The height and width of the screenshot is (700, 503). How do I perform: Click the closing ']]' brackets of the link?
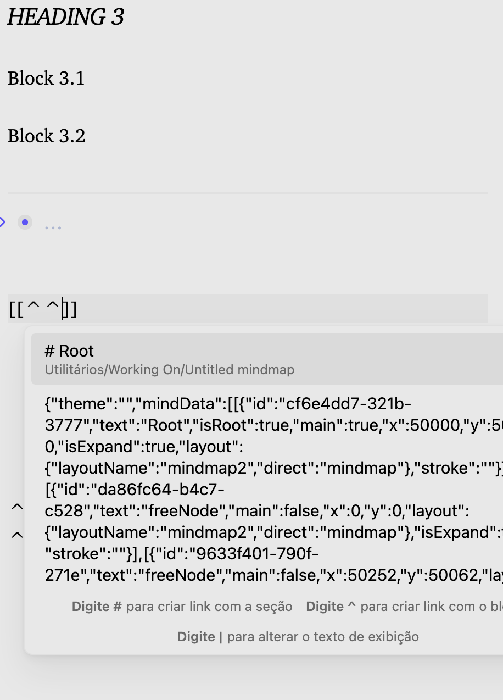(x=70, y=310)
